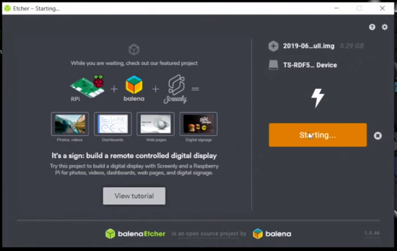Close the Etcher window

[x=382, y=8]
